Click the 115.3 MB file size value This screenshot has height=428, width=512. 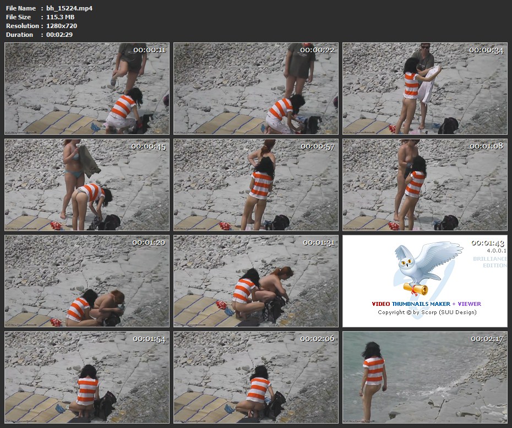pos(61,17)
